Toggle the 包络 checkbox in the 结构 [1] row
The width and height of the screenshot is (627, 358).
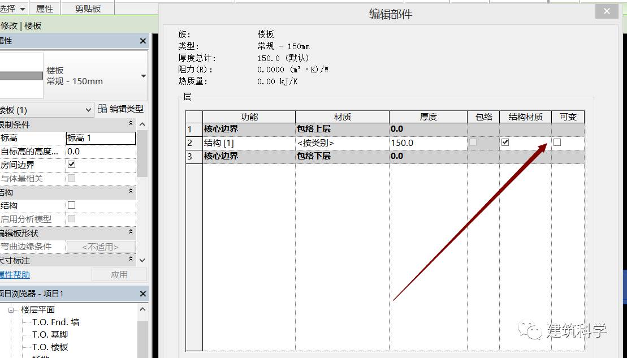click(473, 142)
